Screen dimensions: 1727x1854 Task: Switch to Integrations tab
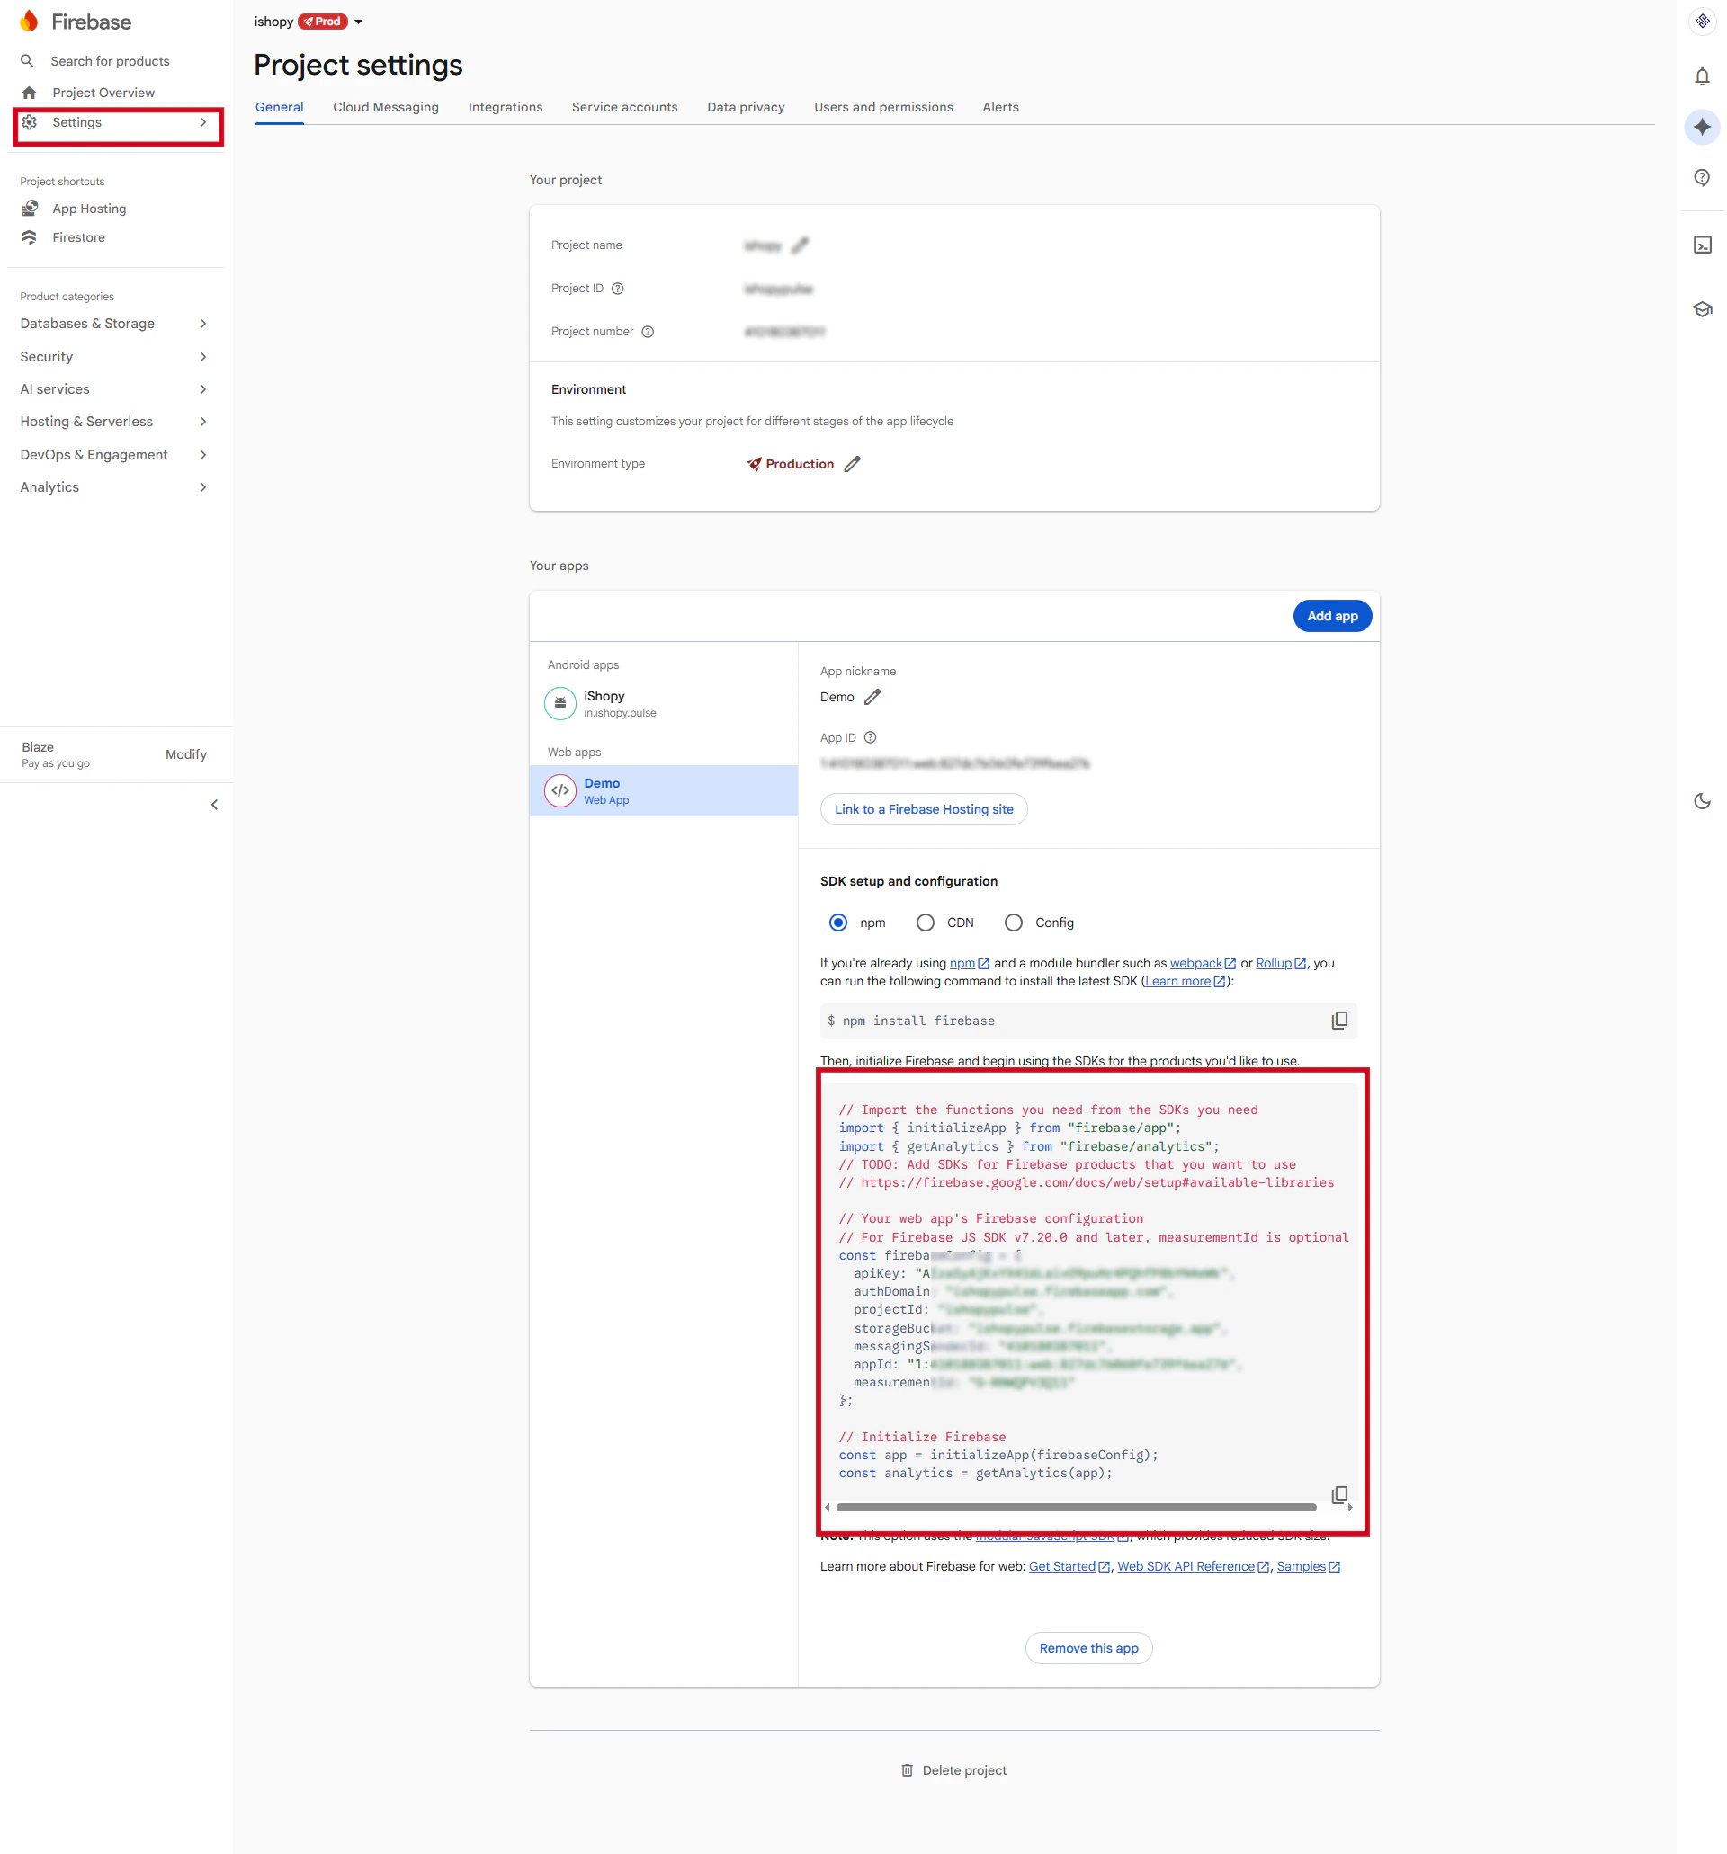coord(505,107)
